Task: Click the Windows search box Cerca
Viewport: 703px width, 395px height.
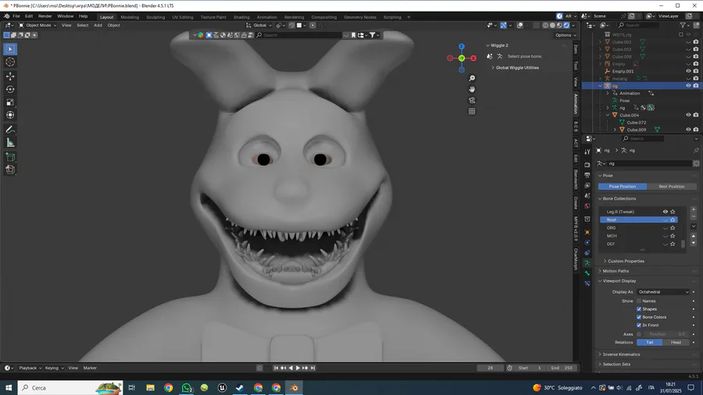Action: 70,387
